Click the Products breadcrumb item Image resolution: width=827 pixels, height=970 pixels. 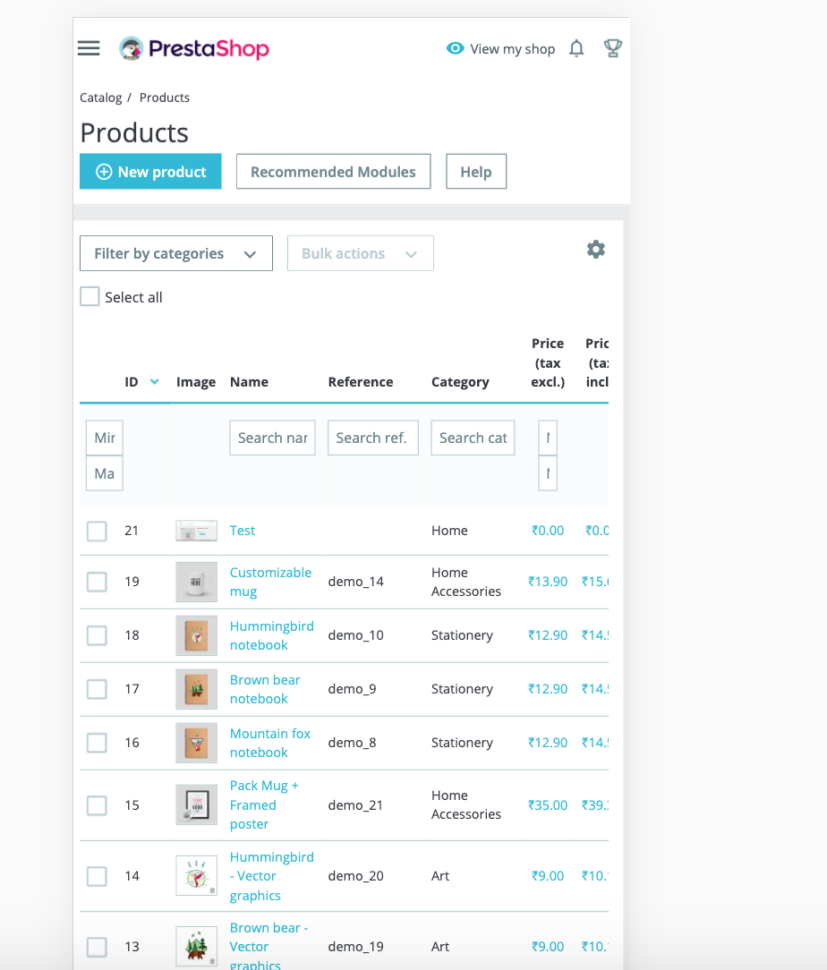tap(165, 98)
